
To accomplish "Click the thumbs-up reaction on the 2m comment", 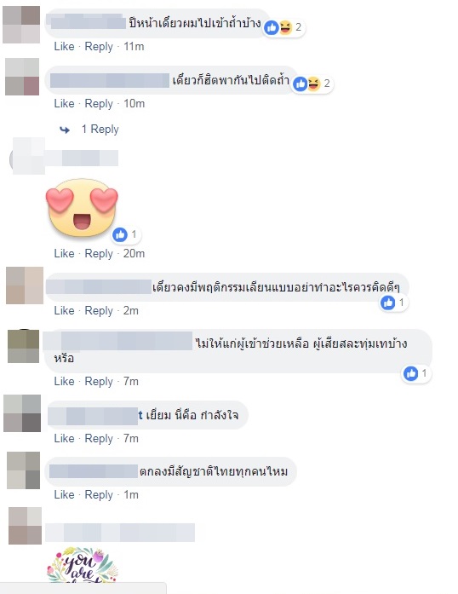I will coord(387,303).
